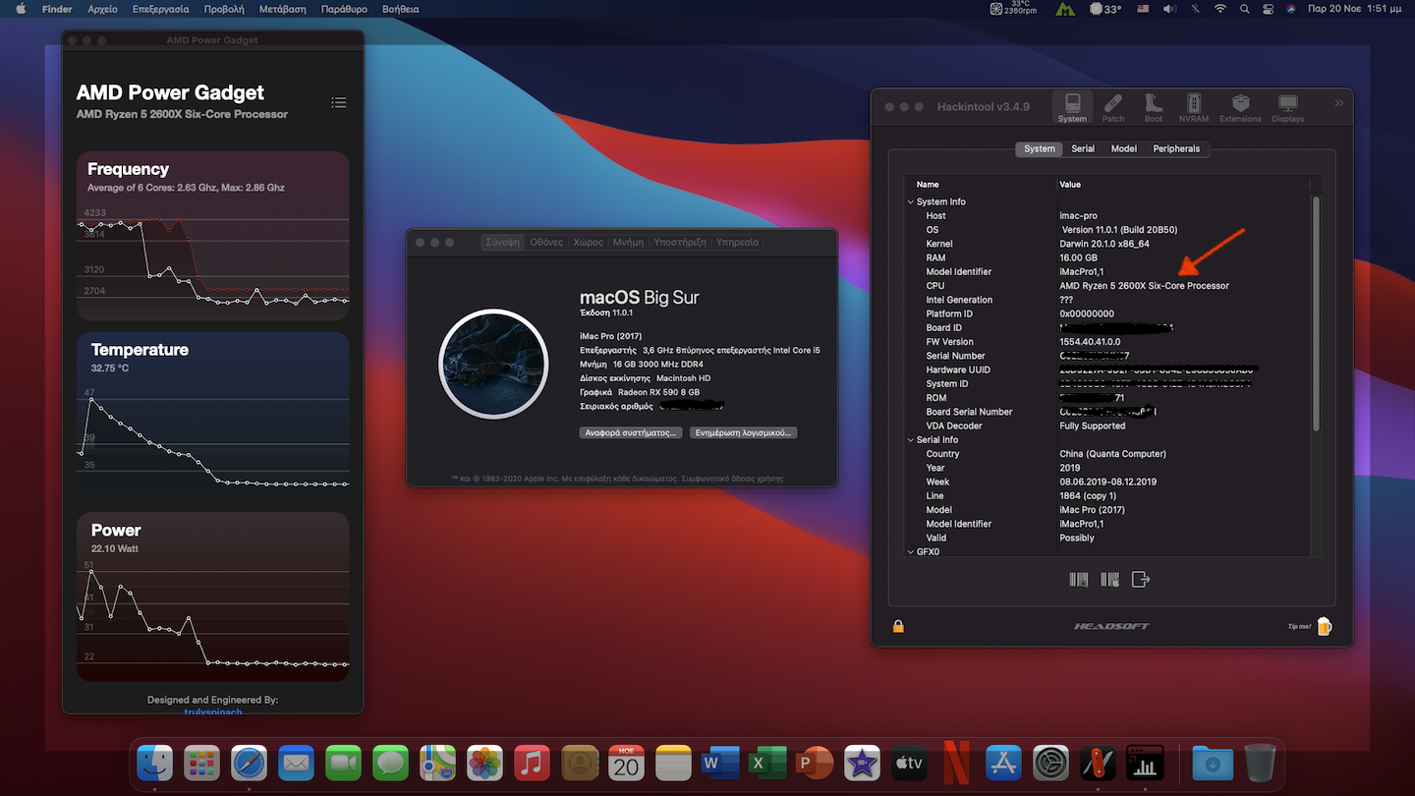
Task: Open the Finder icon in the Dock
Action: 154,762
